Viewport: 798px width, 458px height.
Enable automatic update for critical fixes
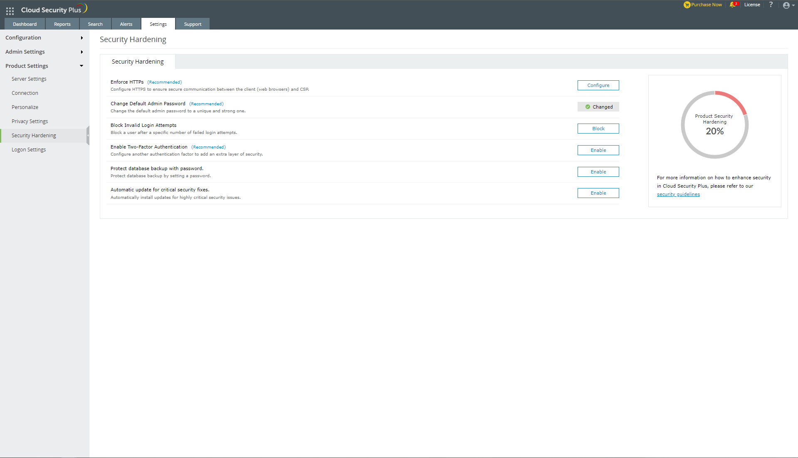598,193
